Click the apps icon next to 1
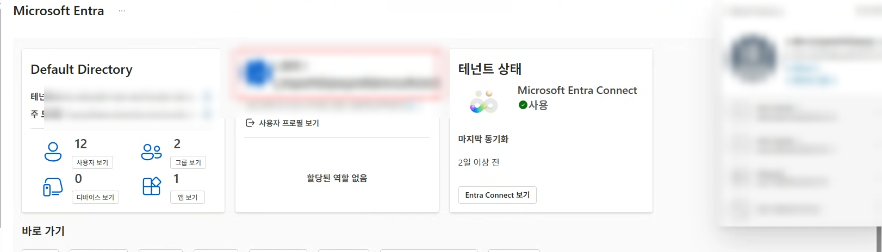The height and width of the screenshot is (252, 882). click(152, 186)
